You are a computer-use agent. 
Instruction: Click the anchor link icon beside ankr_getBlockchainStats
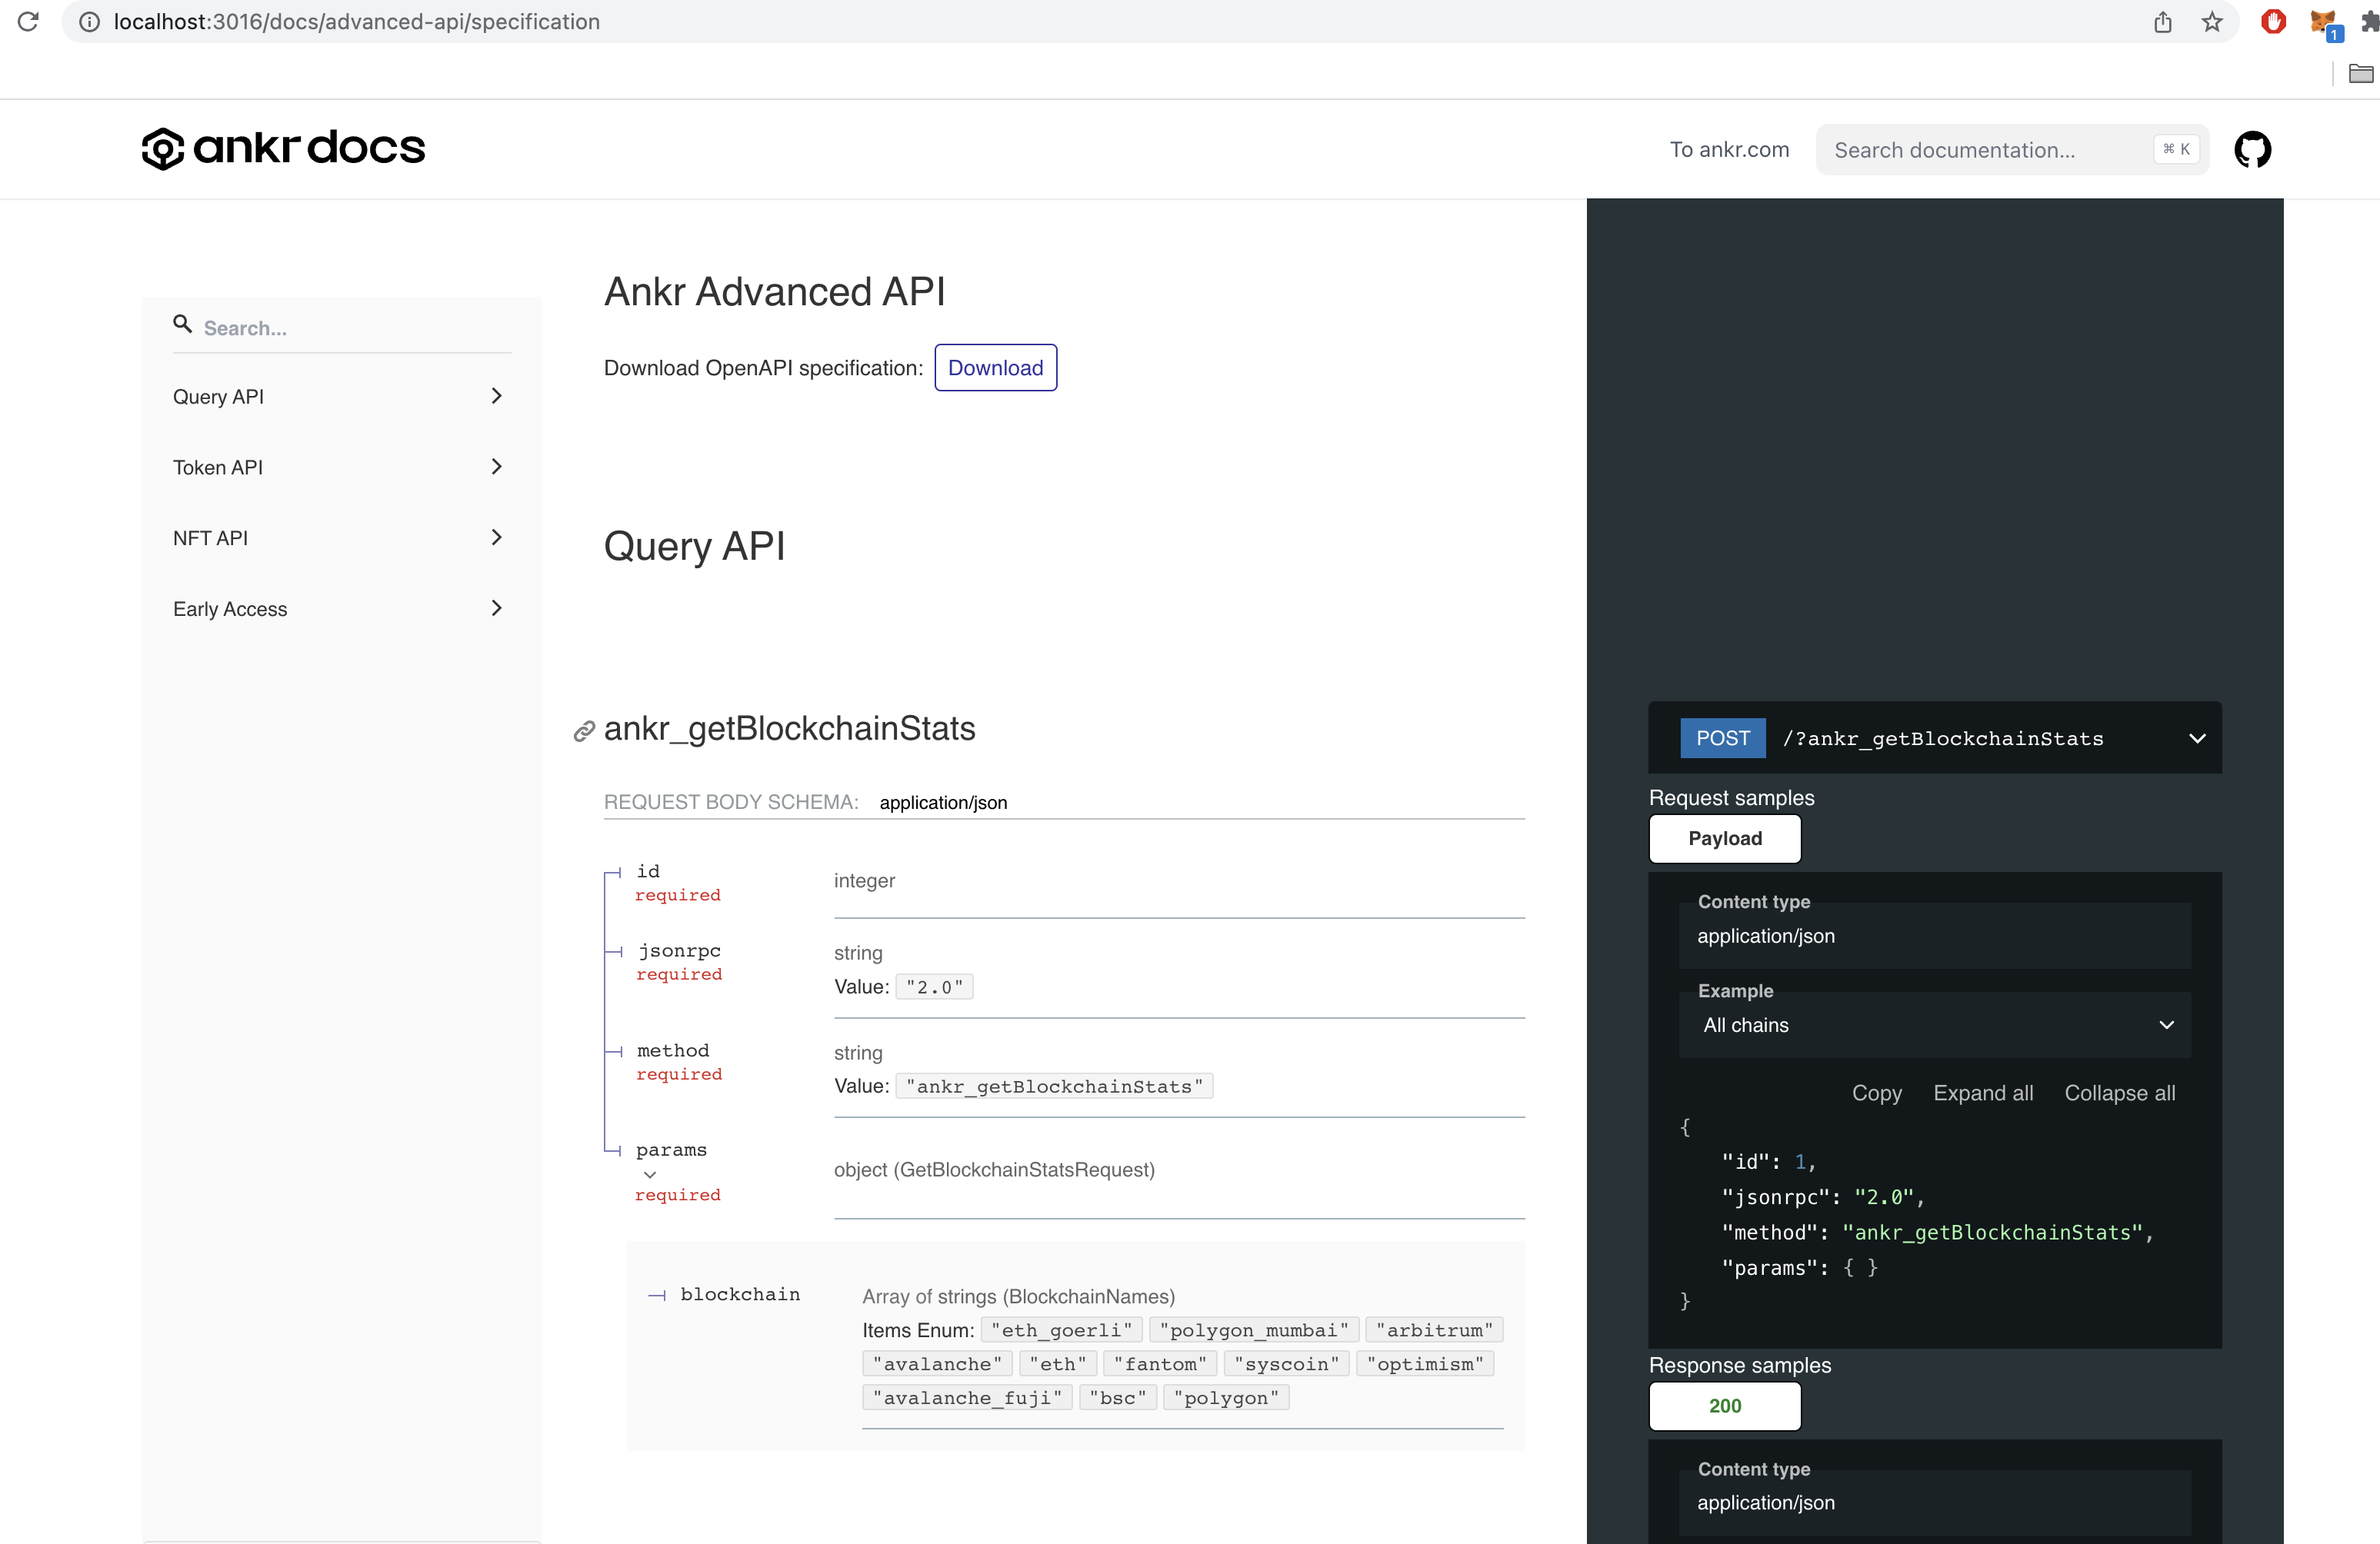(583, 730)
